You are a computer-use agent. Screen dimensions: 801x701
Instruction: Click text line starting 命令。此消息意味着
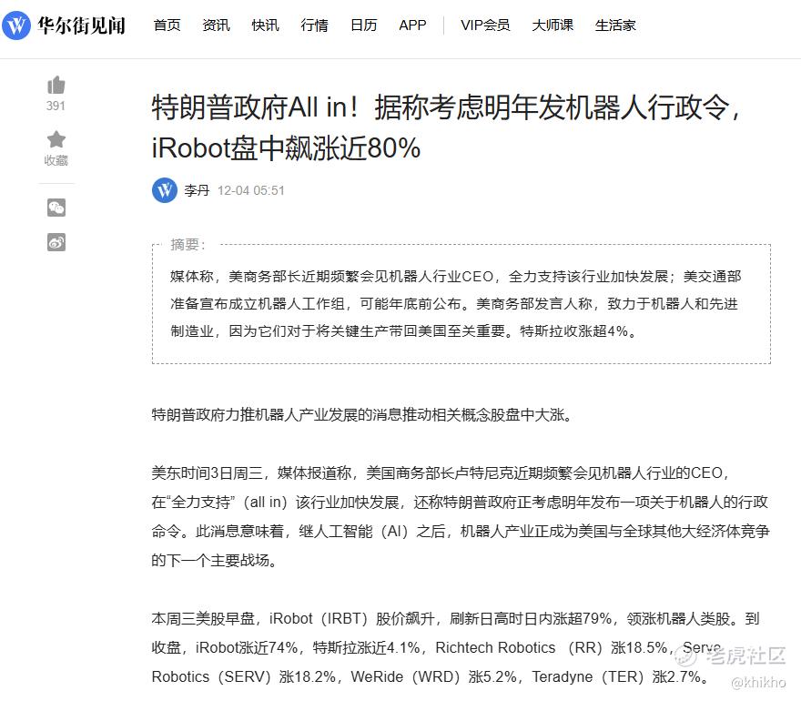click(x=461, y=532)
